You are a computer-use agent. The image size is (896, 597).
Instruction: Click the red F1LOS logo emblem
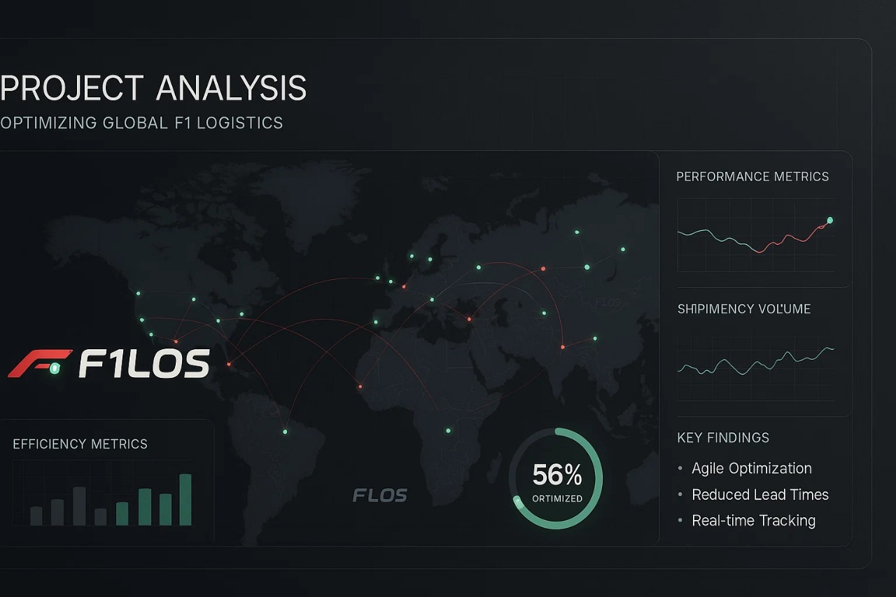[x=40, y=364]
